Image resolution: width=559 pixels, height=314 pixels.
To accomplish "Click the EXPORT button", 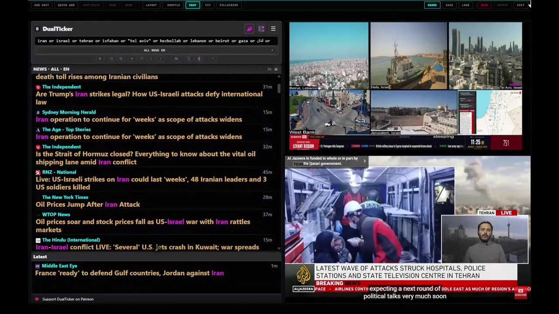I will tap(503, 5).
